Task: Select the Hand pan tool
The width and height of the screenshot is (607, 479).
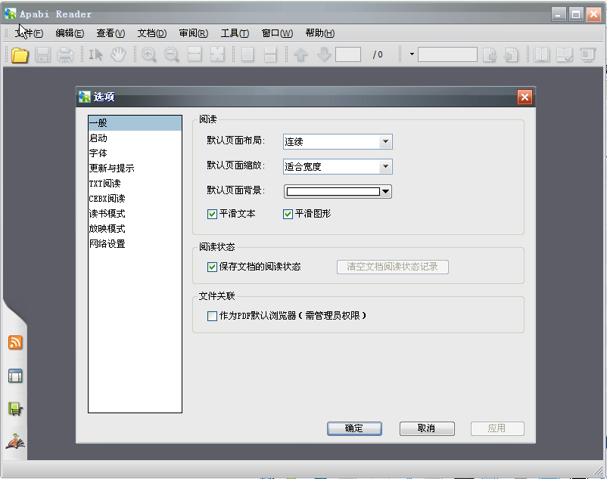Action: click(x=118, y=55)
